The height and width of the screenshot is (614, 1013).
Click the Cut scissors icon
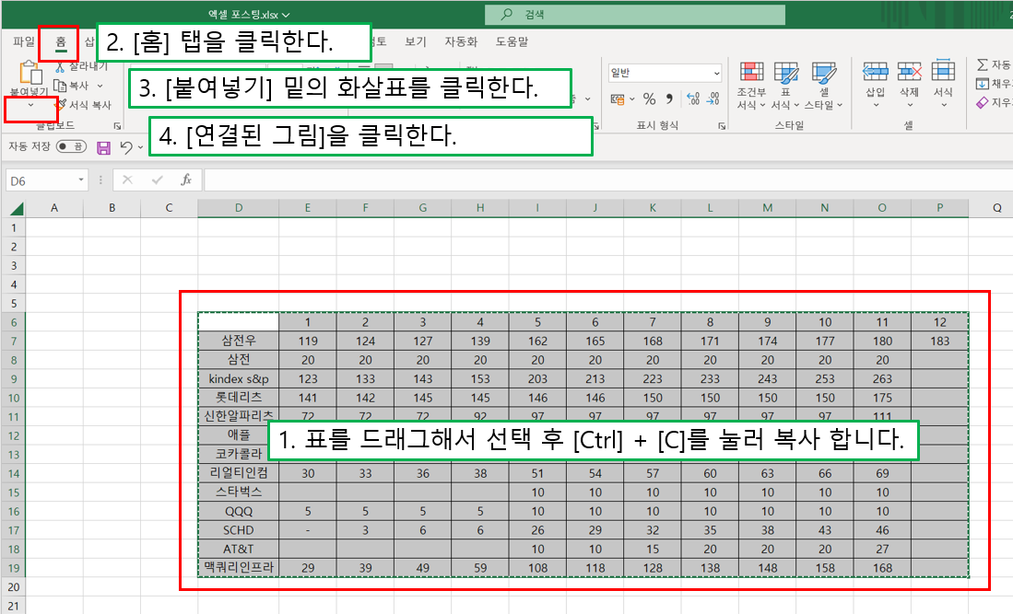pyautogui.click(x=60, y=66)
